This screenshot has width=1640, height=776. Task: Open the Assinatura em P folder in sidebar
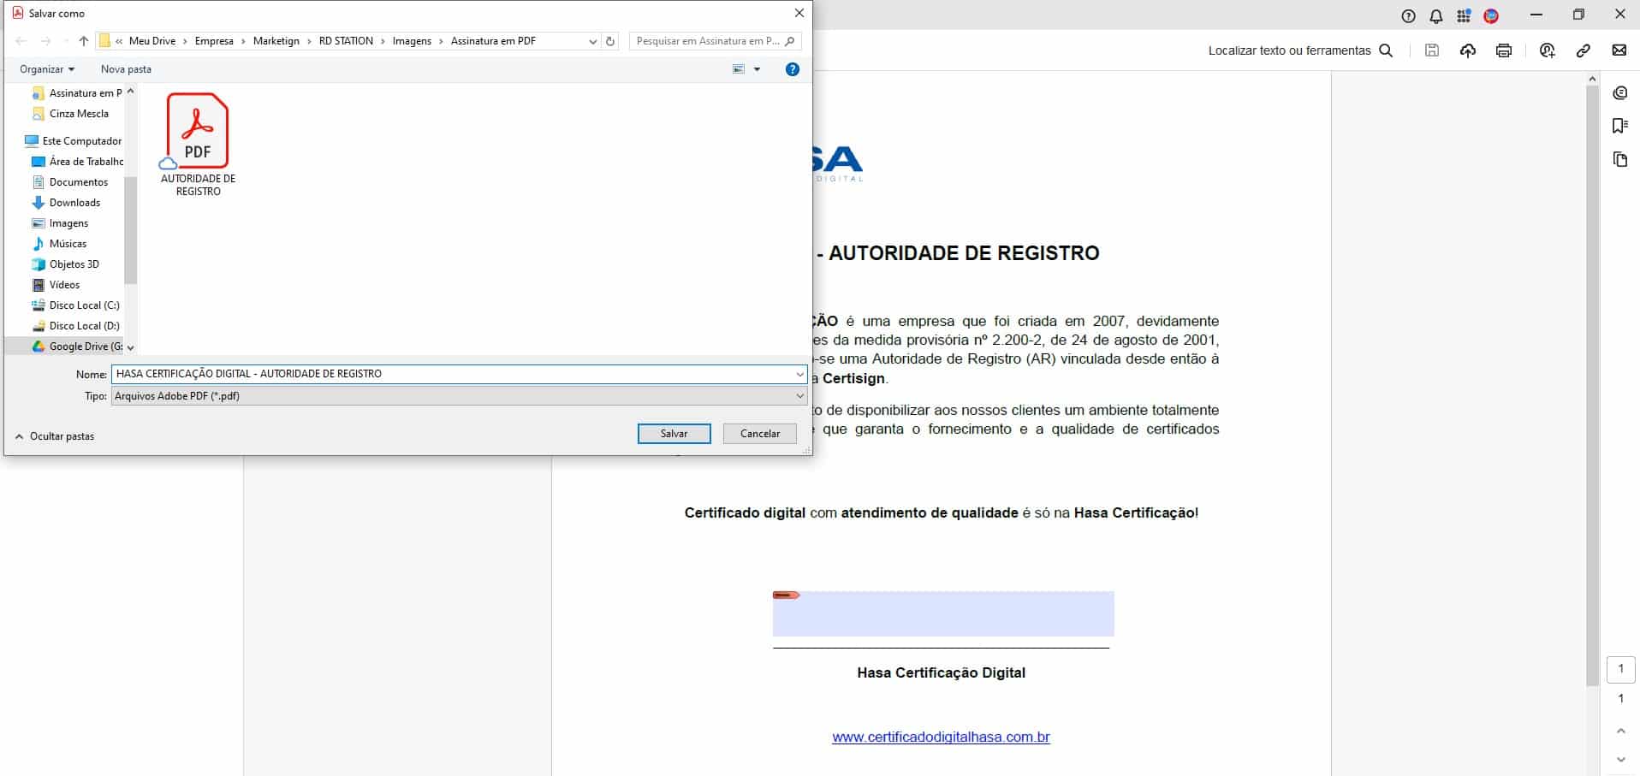tap(77, 93)
